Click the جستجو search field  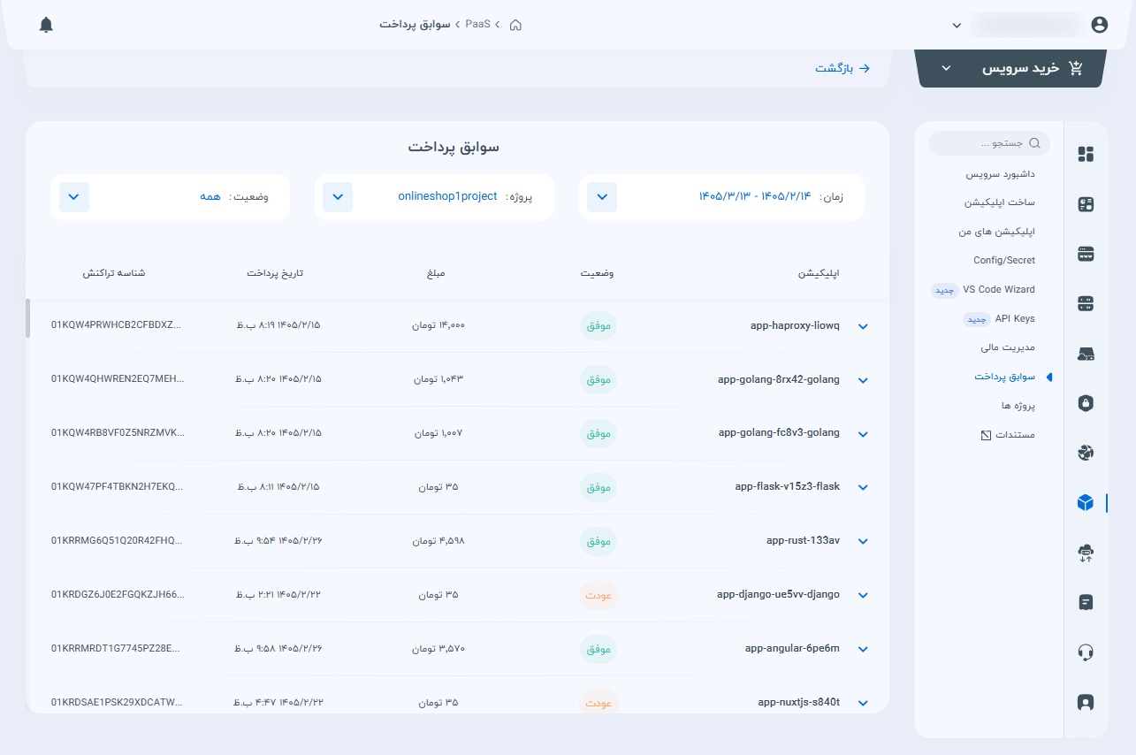(x=989, y=143)
